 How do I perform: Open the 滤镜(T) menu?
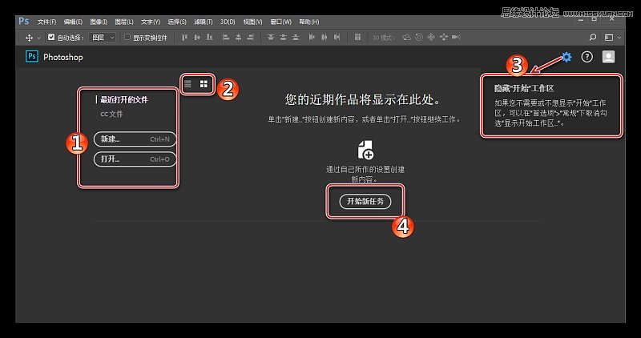pyautogui.click(x=204, y=22)
